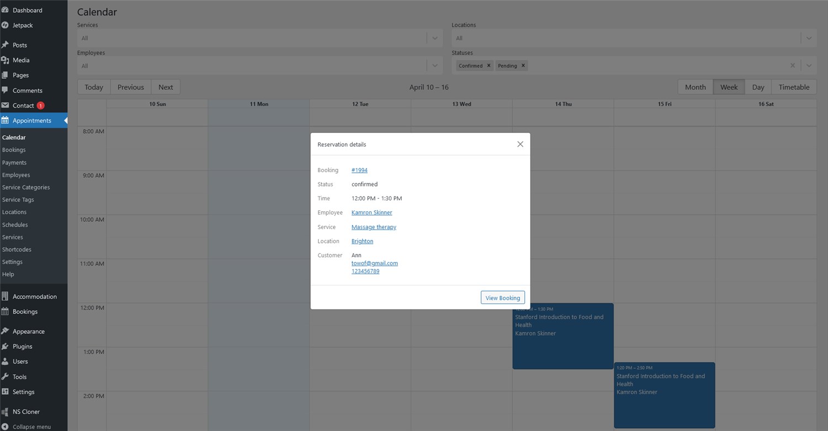Click the Jetpack icon
Image resolution: width=828 pixels, height=431 pixels.
pyautogui.click(x=5, y=25)
